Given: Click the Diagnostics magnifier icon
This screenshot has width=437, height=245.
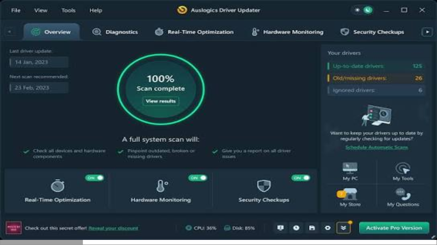Looking at the screenshot, I should [96, 32].
